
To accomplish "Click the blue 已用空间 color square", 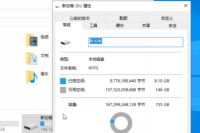I will 63,81.
